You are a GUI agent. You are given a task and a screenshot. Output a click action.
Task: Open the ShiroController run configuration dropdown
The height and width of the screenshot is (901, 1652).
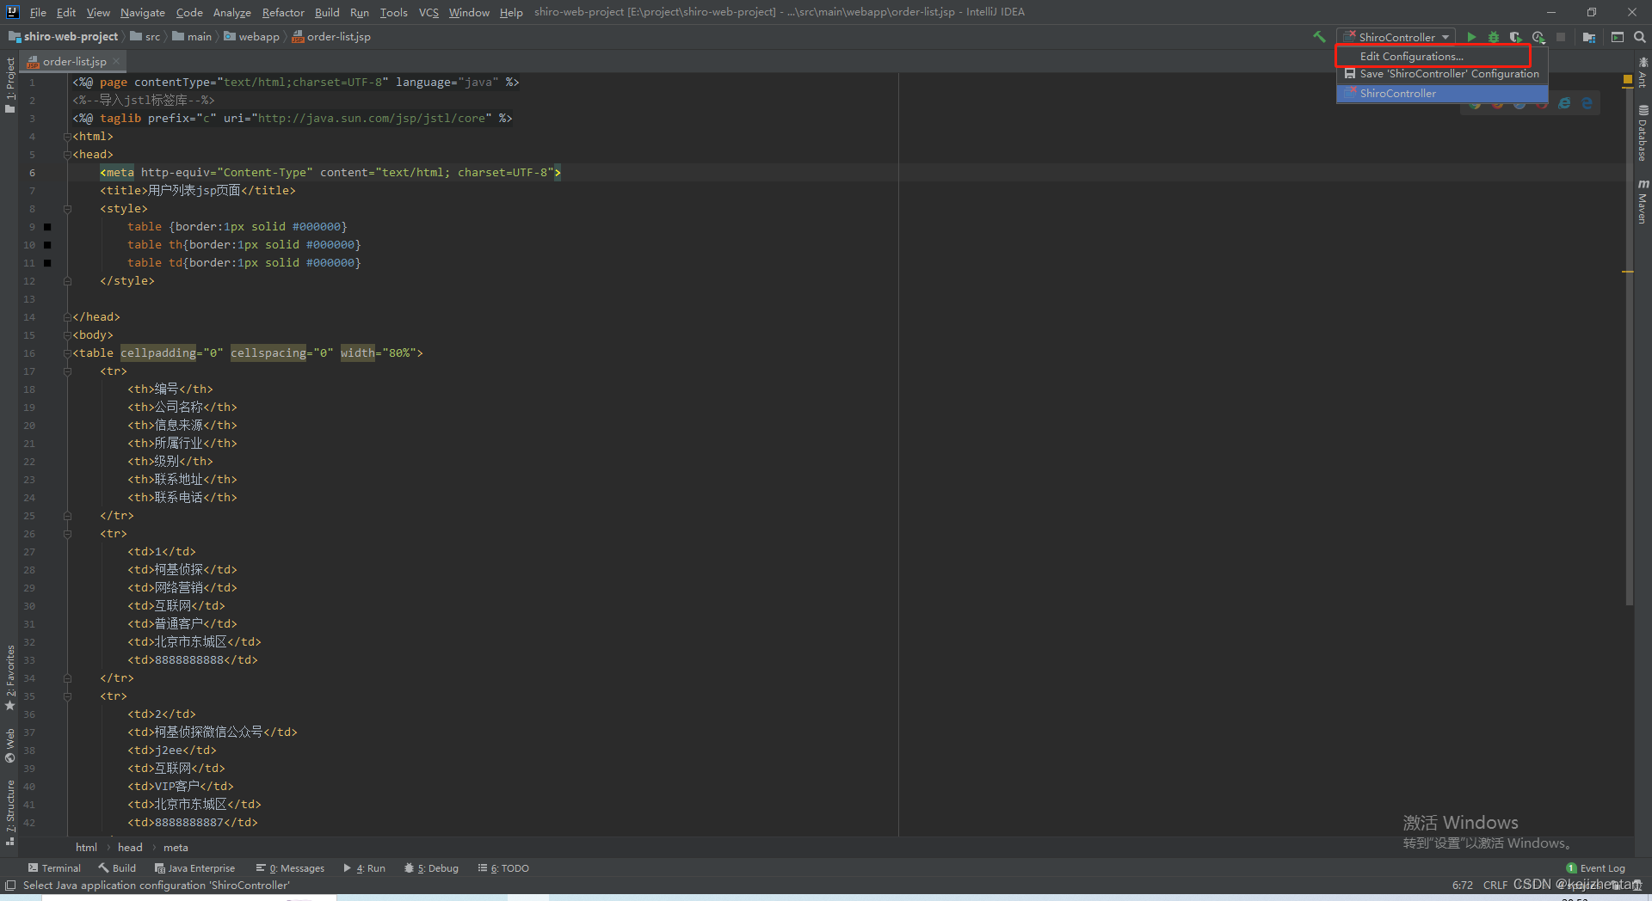click(1396, 37)
